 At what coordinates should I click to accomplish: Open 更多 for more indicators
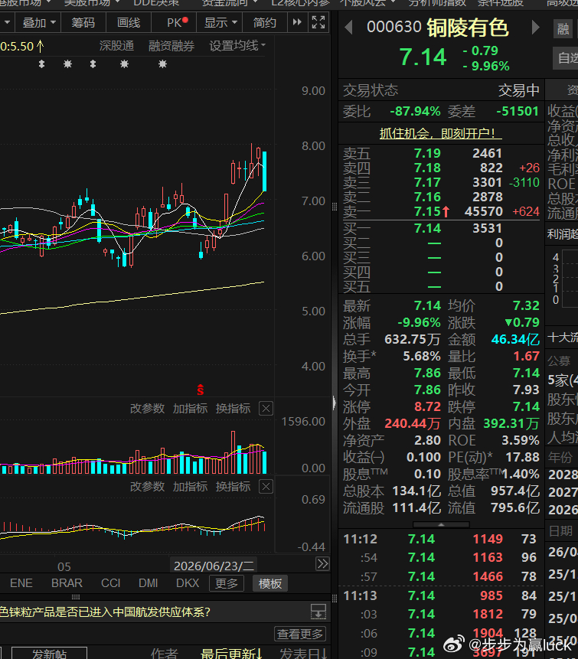[227, 583]
